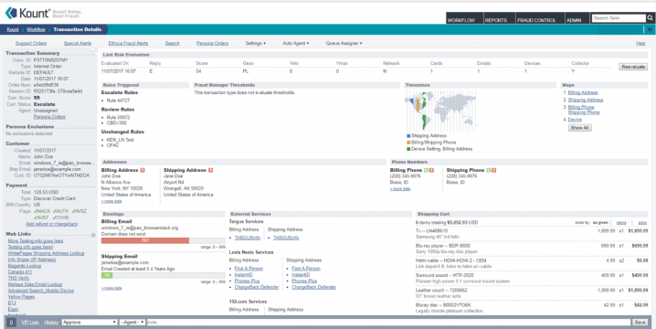Viewport: 656px width, 329px height.
Task: Click the red 707 billing email score bar
Action: point(145,240)
